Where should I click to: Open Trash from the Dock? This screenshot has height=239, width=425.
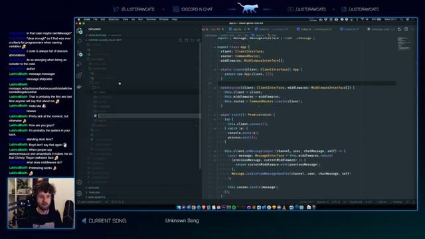314,208
